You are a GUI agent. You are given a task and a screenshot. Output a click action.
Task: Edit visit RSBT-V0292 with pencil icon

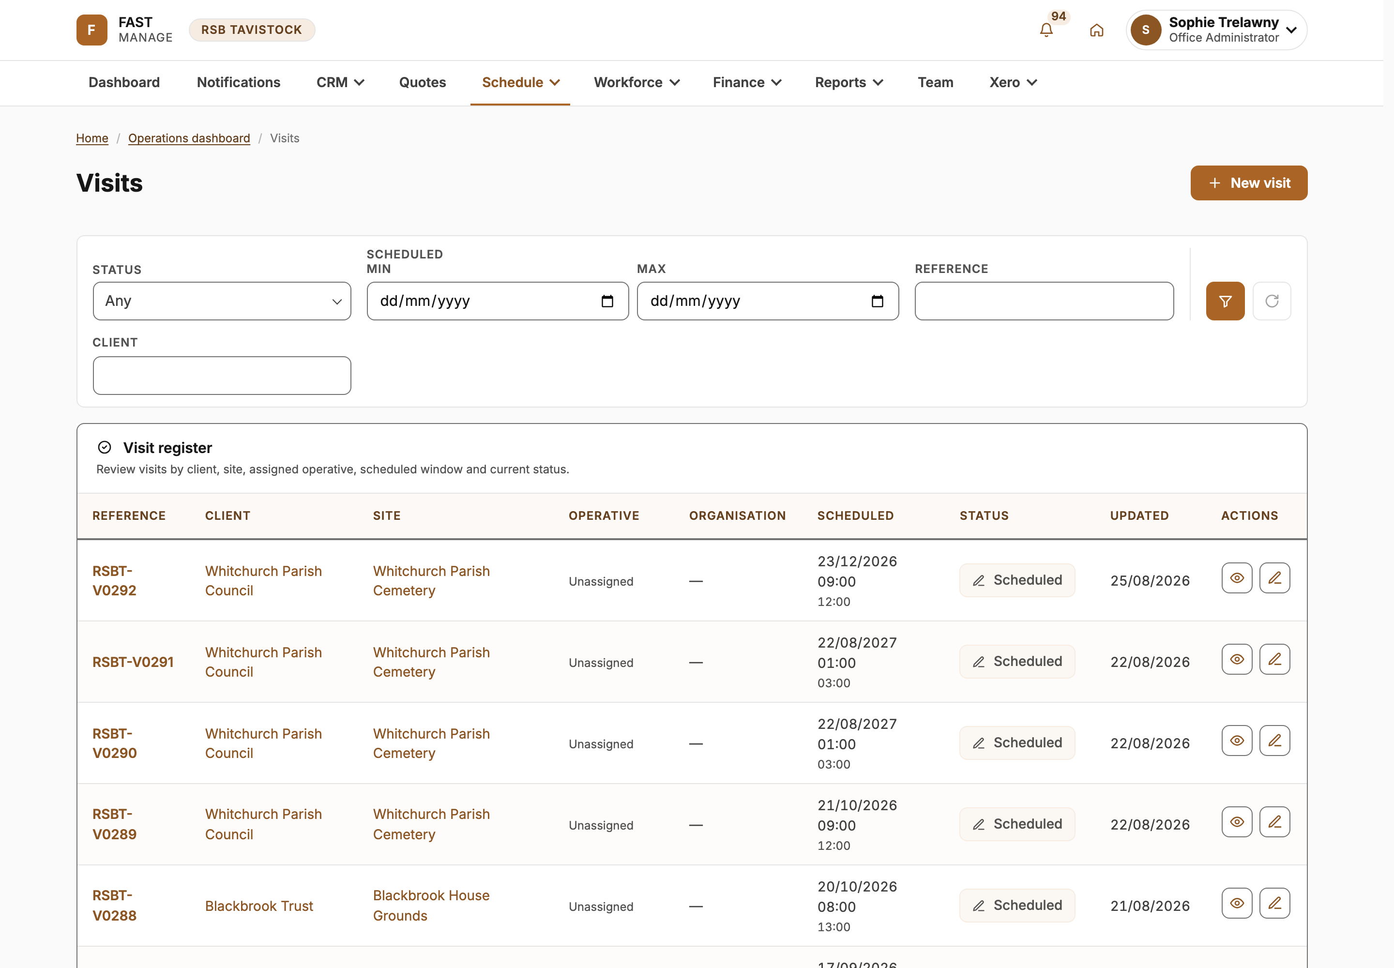1274,578
